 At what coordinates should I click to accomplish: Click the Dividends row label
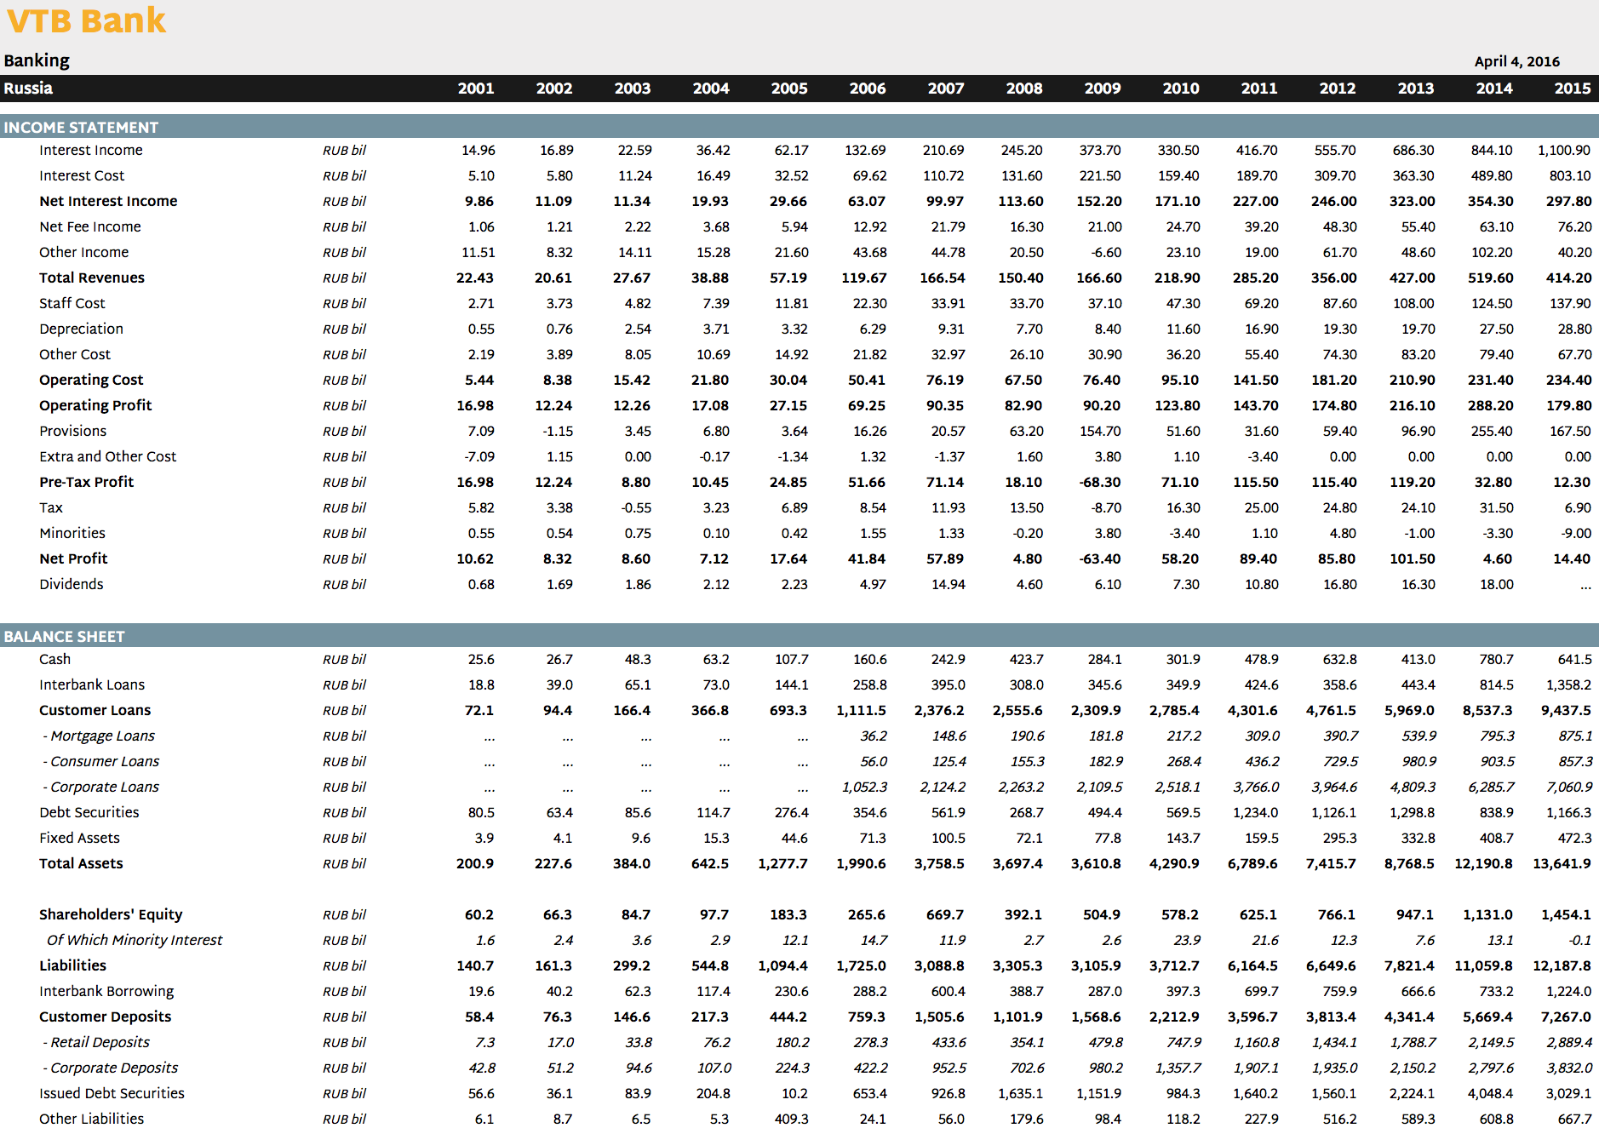[x=71, y=584]
